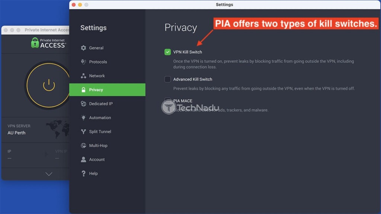The image size is (381, 214).
Task: Switch to the Protocols settings tab
Action: tap(108, 62)
